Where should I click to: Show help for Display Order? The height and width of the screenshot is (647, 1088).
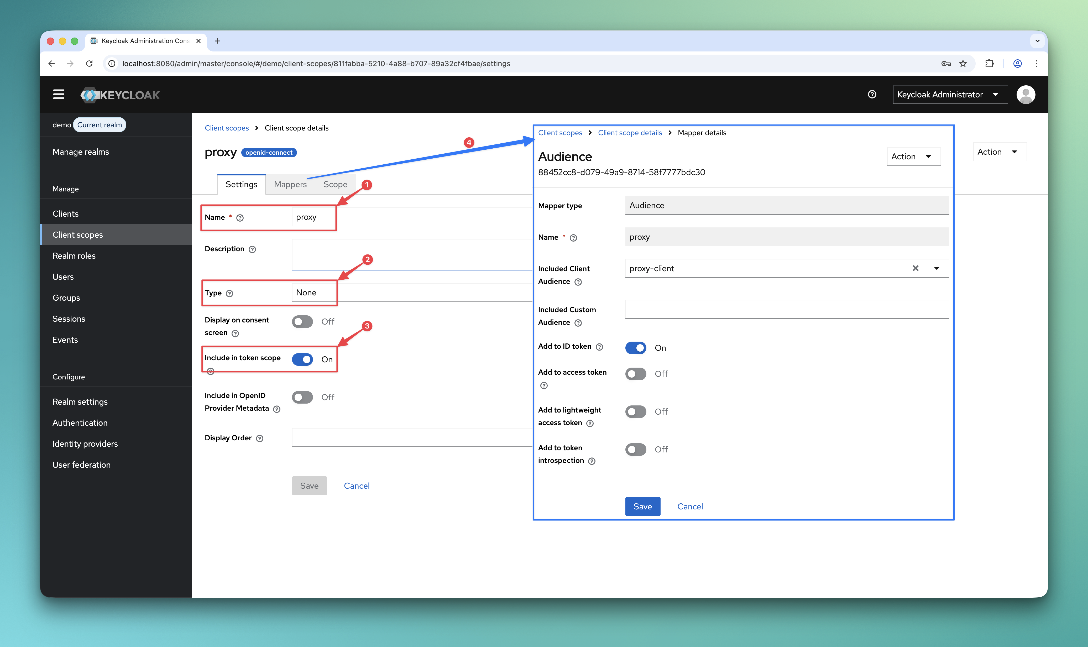point(259,439)
